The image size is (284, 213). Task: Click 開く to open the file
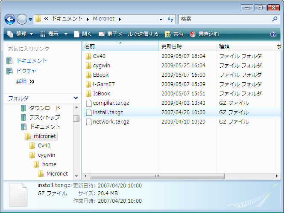pos(83,34)
